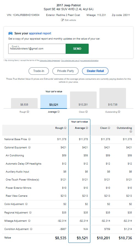Open info icon beside Average bar label
Screen dimensions: 137x247
[58, 112]
